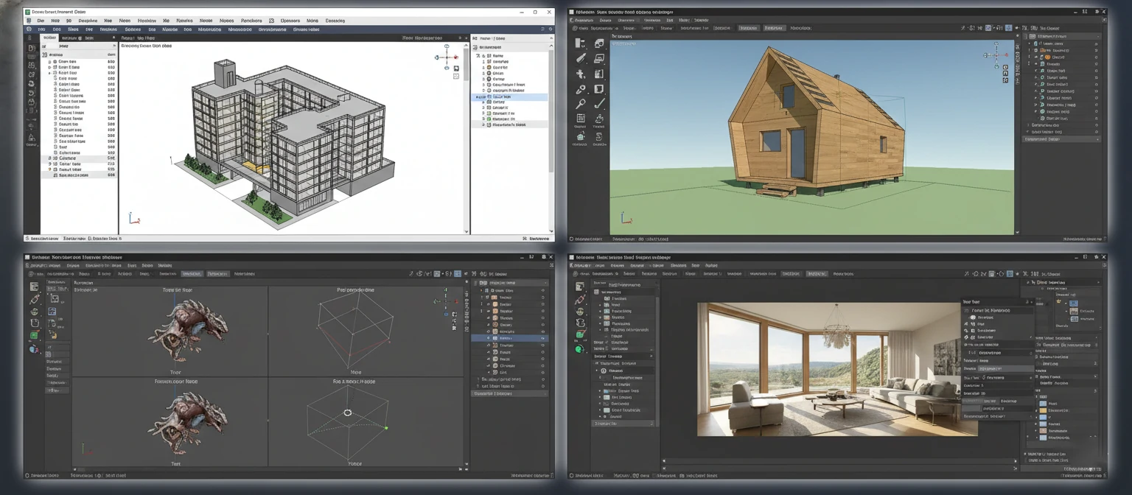Select the magnifier zoom tool beside the cabin viewport

click(581, 102)
